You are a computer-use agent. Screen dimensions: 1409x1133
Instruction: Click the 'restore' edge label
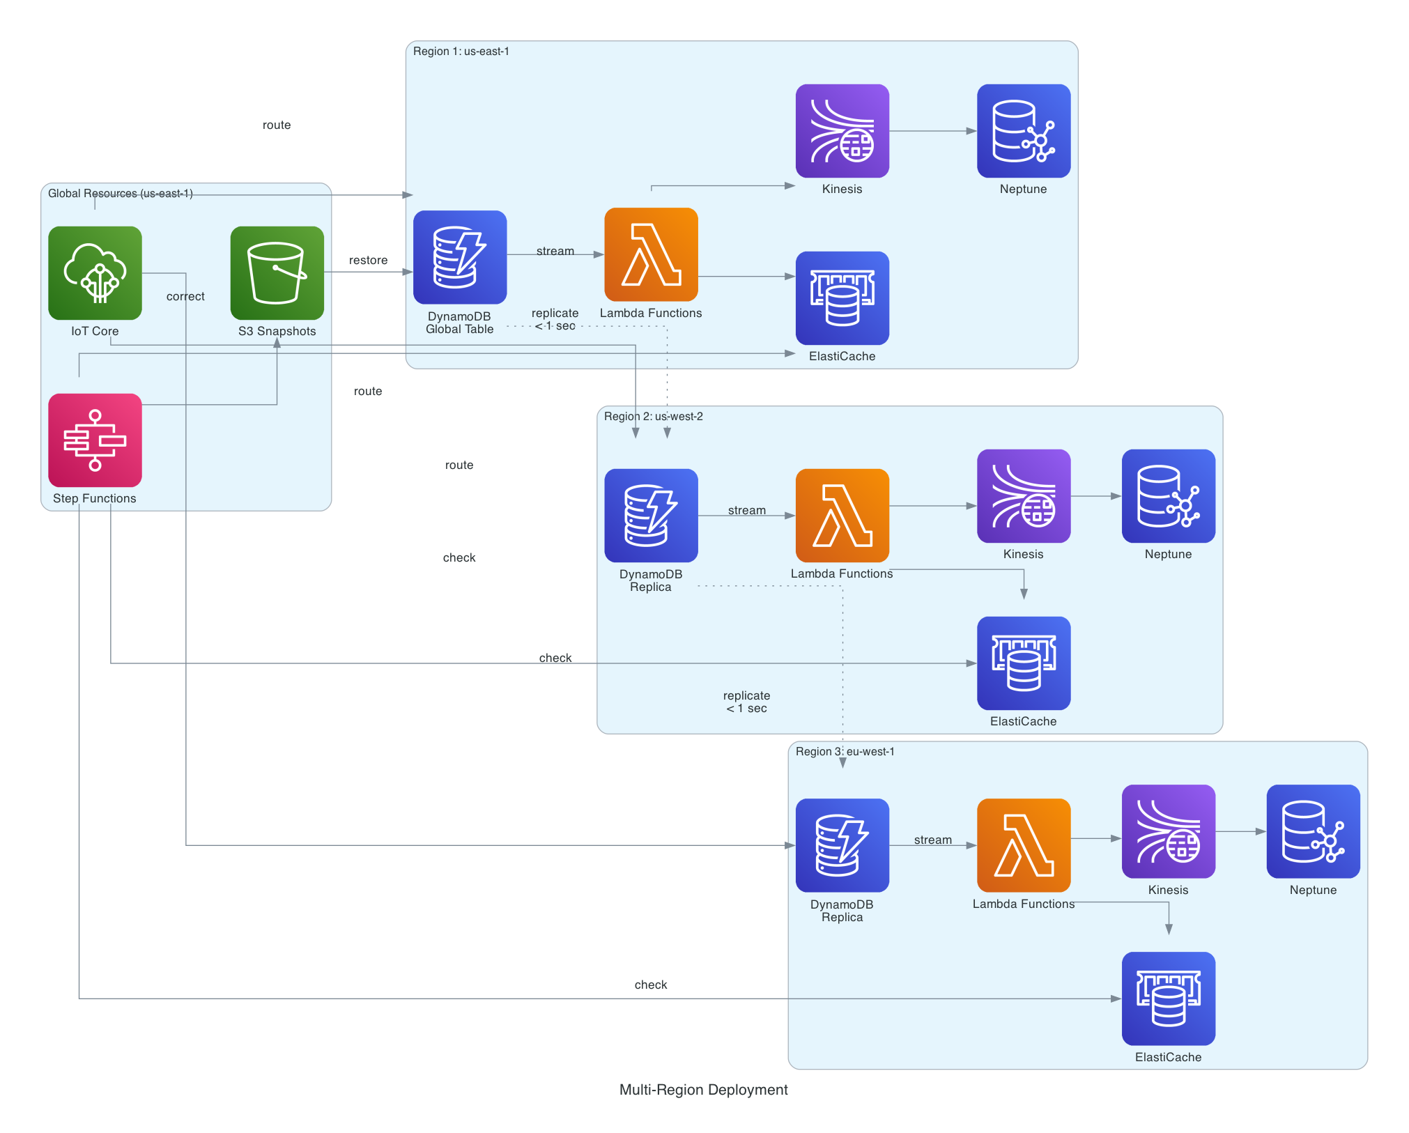(368, 260)
